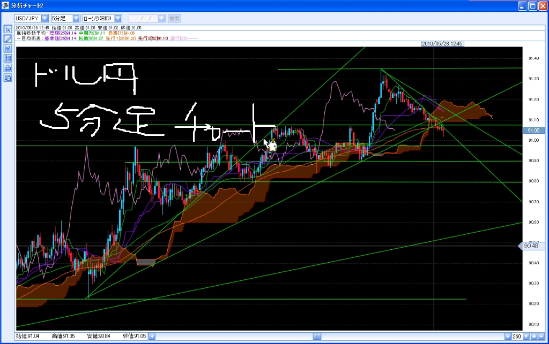Open the 5分足 timeframe dropdown
This screenshot has width=549, height=344.
[76, 18]
